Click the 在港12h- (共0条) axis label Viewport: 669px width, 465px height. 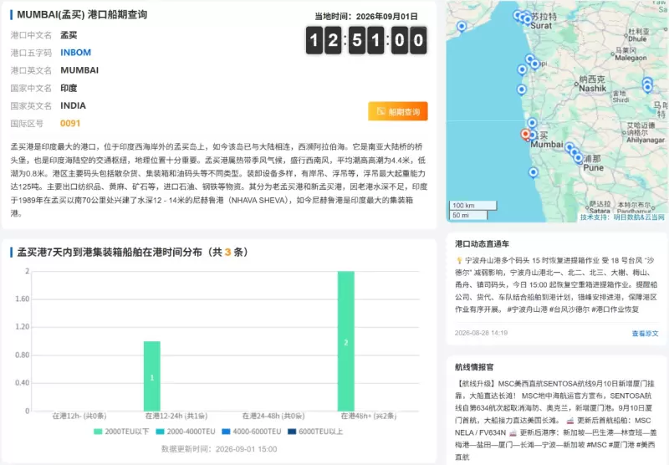tap(79, 416)
